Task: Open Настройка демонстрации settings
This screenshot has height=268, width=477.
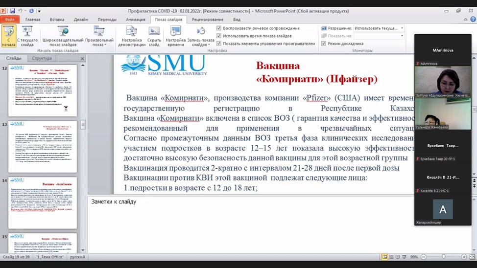Action: (132, 36)
